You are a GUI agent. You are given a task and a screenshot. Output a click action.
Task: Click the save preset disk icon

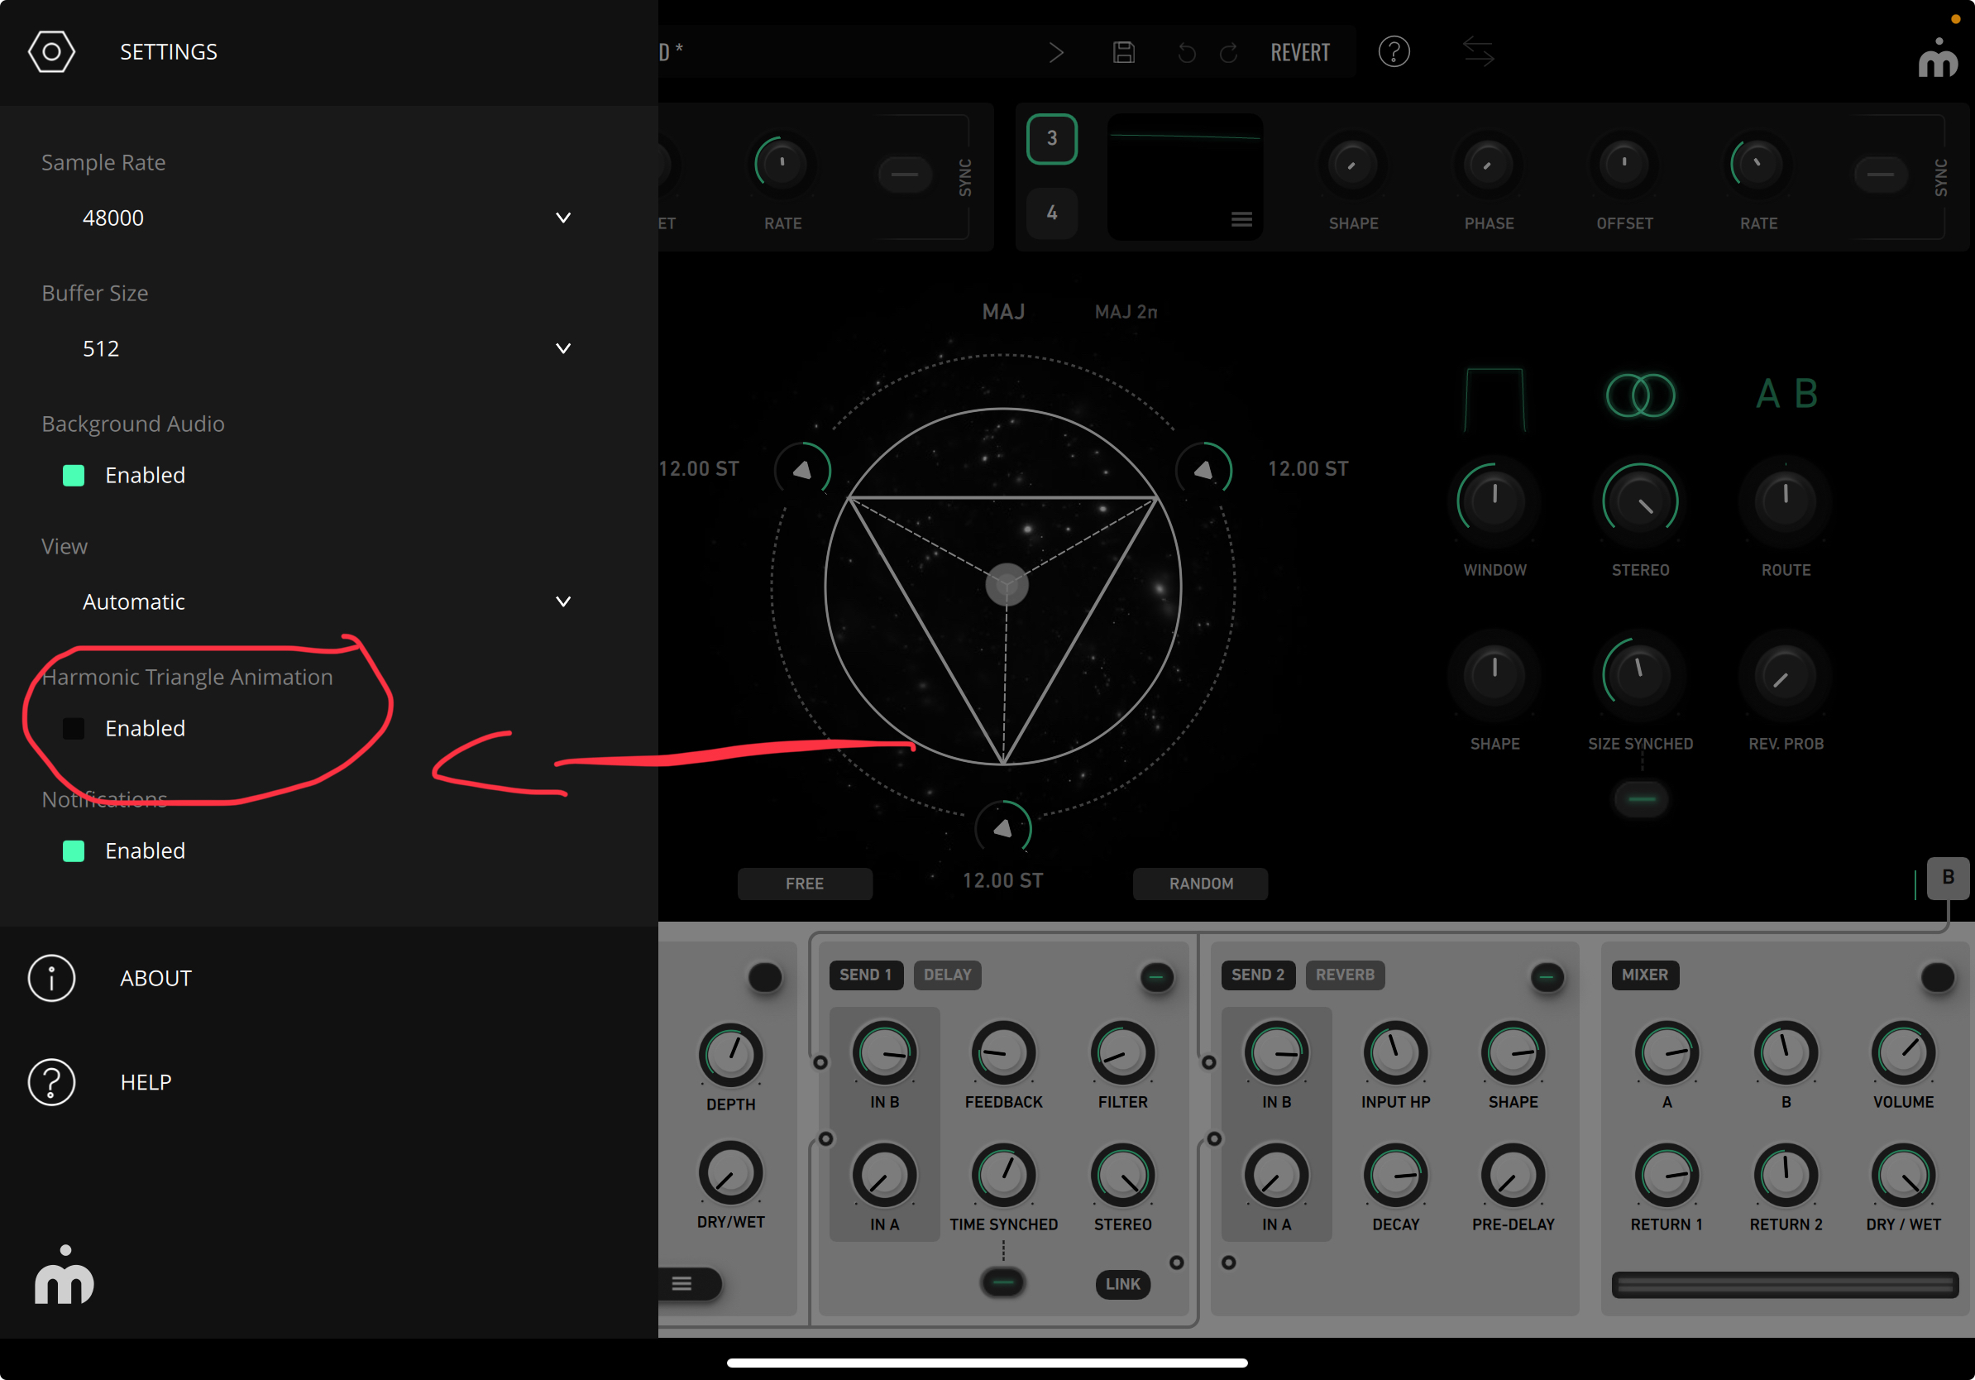(x=1123, y=52)
